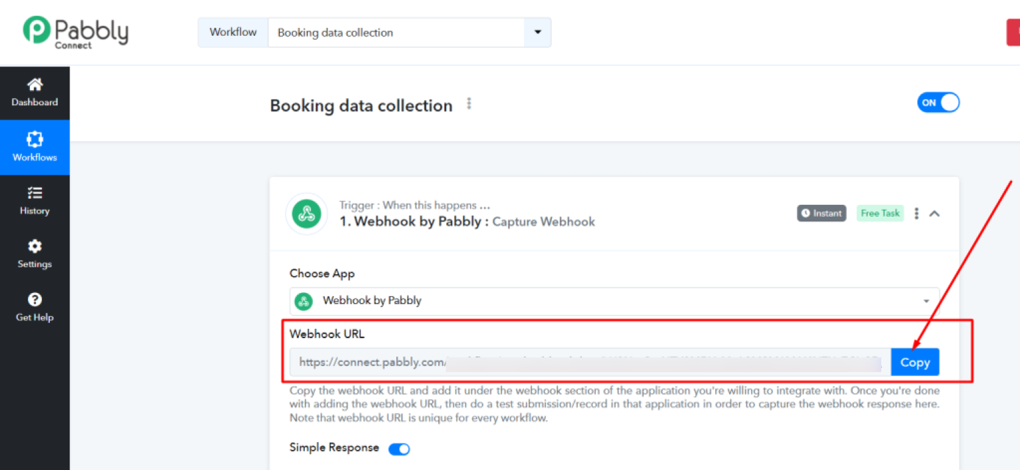Open the History panel
This screenshot has width=1020, height=470.
pyautogui.click(x=35, y=201)
